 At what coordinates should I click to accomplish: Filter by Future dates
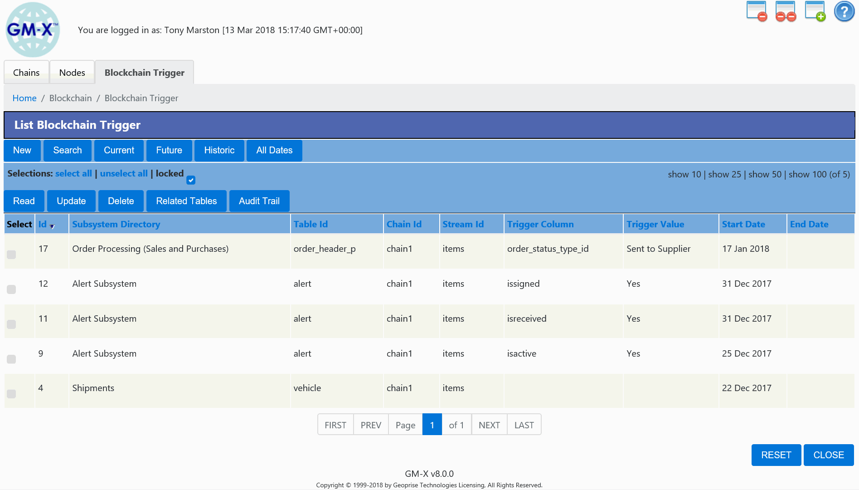[169, 150]
